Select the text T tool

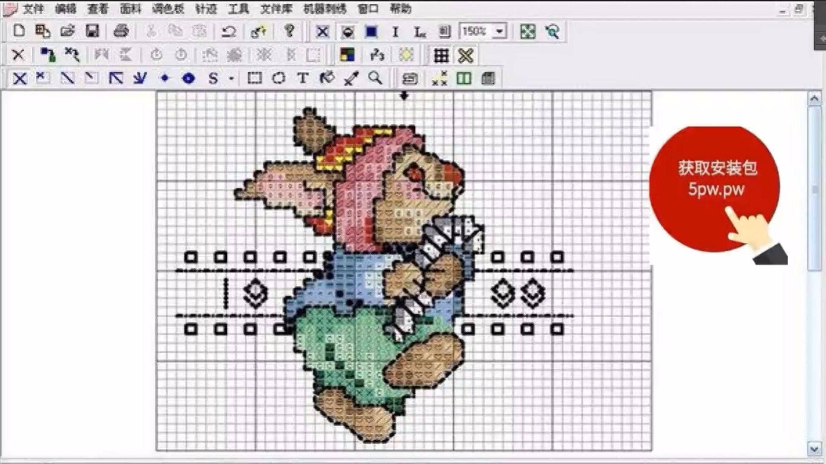(303, 78)
